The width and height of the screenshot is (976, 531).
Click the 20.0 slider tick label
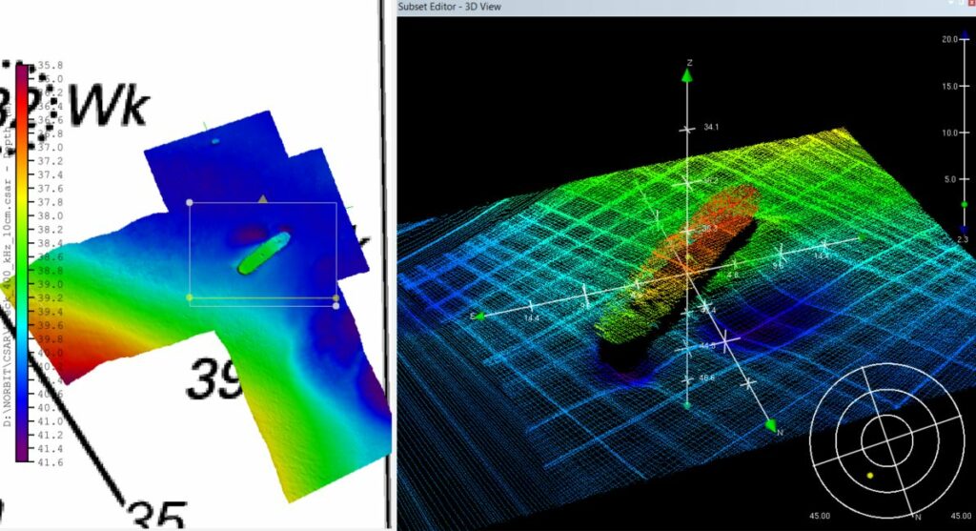tap(949, 39)
